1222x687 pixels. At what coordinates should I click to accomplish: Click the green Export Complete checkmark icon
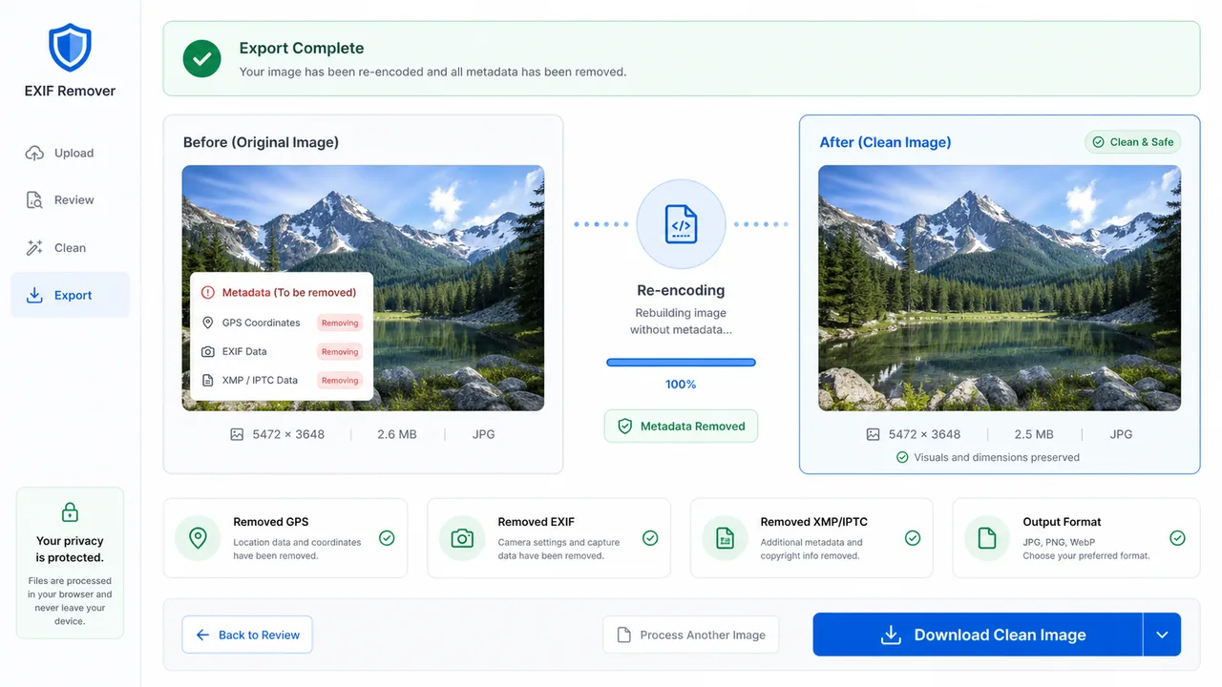[202, 58]
